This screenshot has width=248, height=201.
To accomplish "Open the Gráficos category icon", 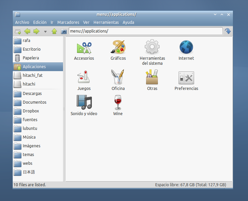I will pos(118,48).
